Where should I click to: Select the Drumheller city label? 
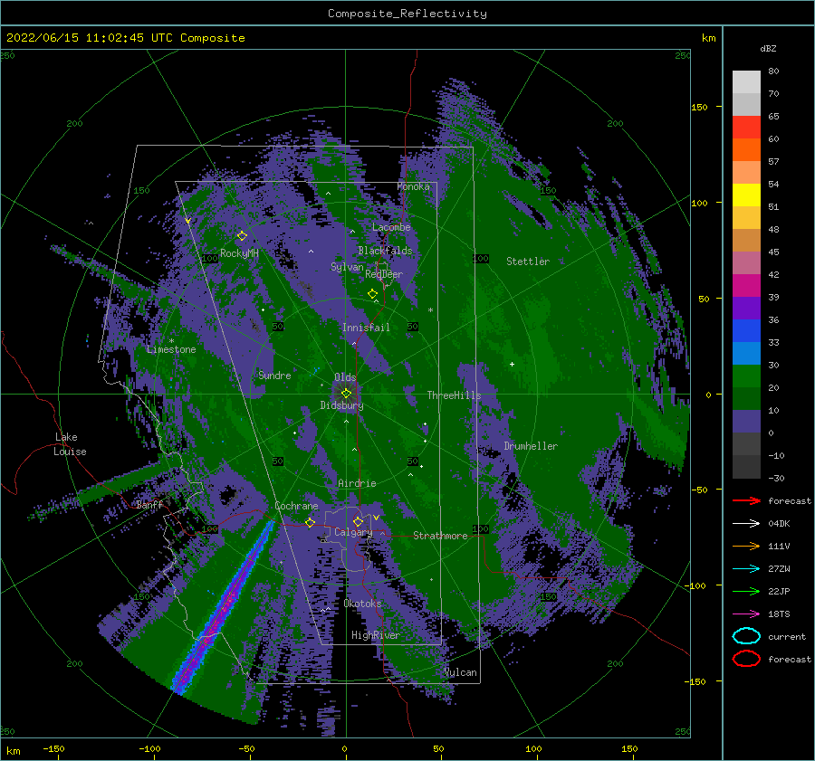coord(531,446)
